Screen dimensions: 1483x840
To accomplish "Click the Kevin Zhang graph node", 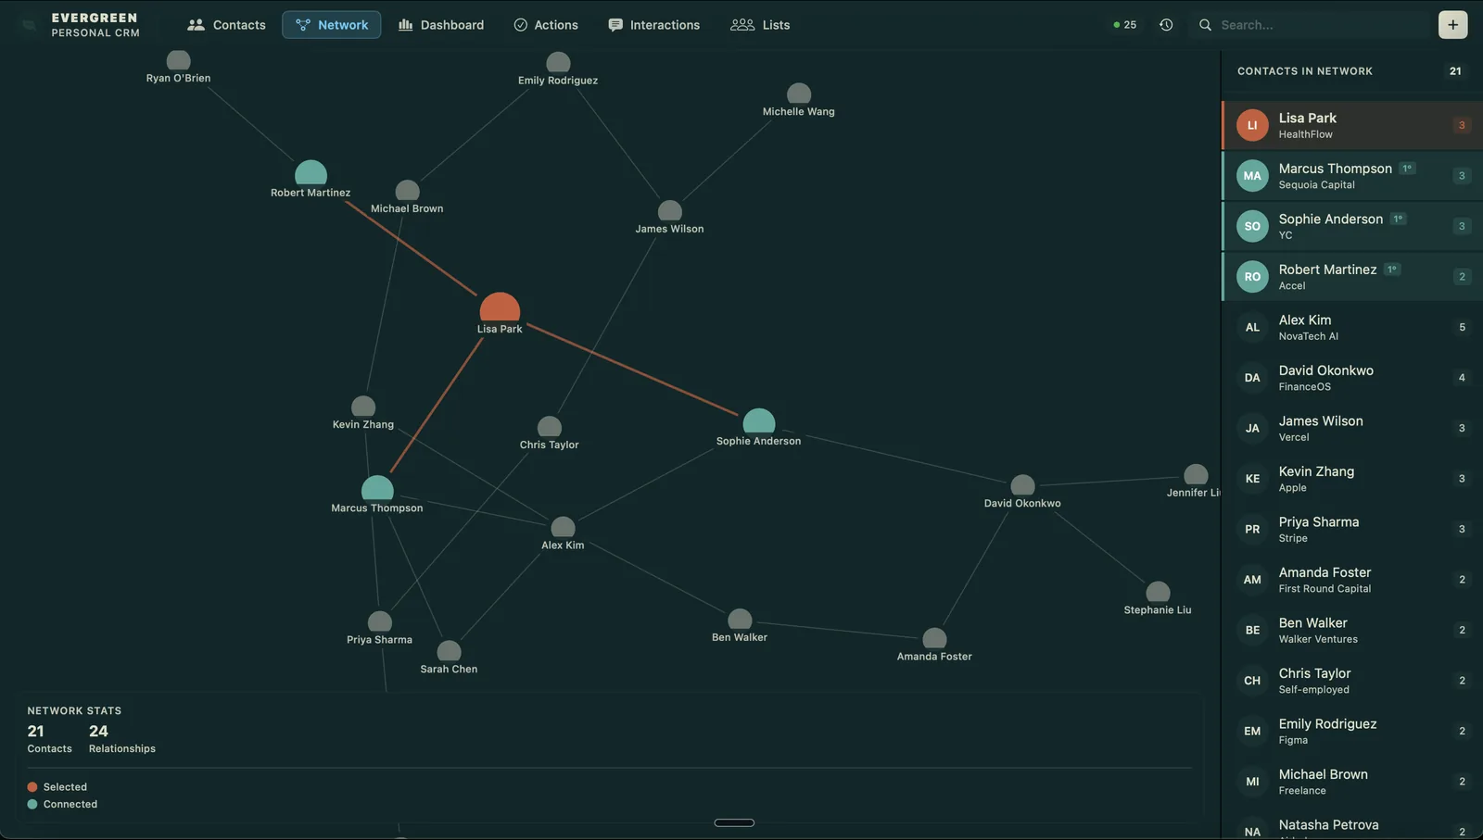I will (x=363, y=407).
